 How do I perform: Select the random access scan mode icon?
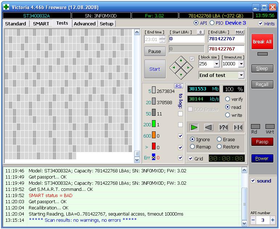click(223, 127)
